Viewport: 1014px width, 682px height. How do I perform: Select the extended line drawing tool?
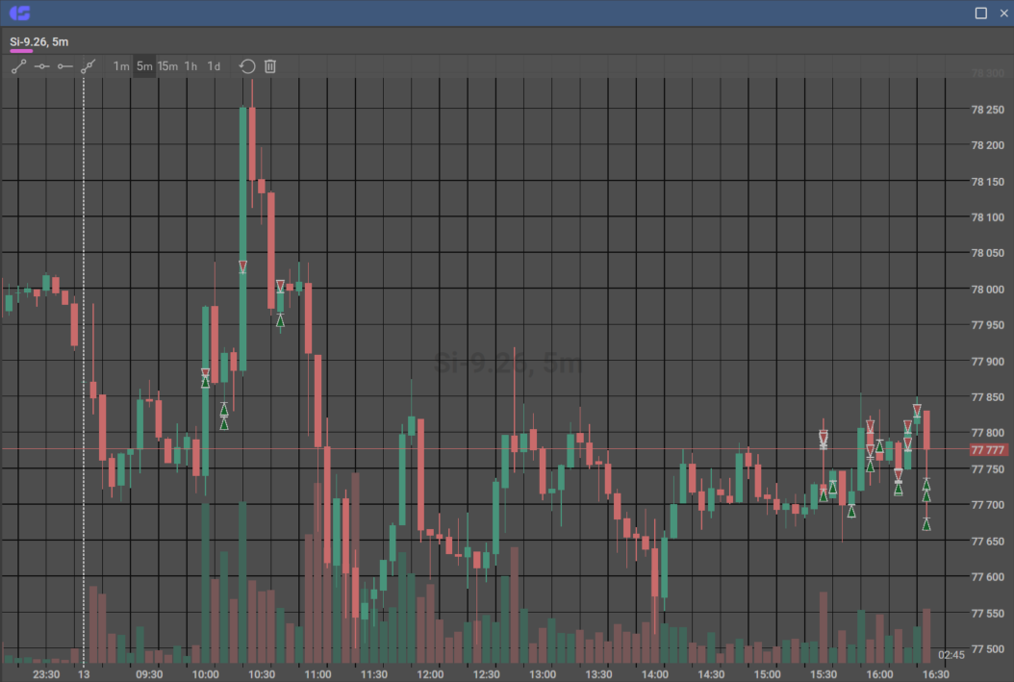click(x=88, y=66)
